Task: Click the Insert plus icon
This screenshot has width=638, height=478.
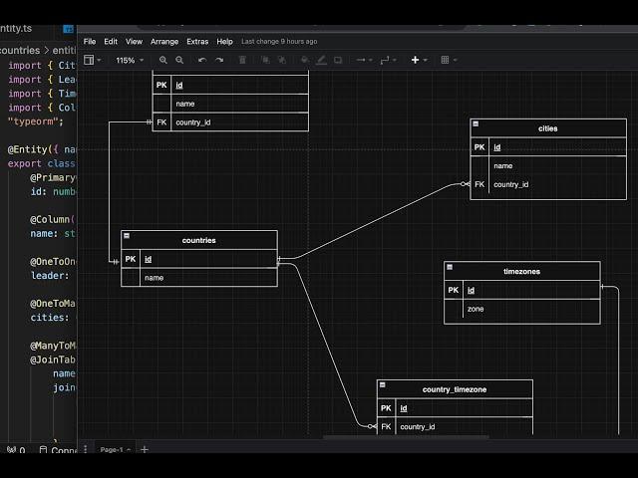Action: tap(415, 60)
